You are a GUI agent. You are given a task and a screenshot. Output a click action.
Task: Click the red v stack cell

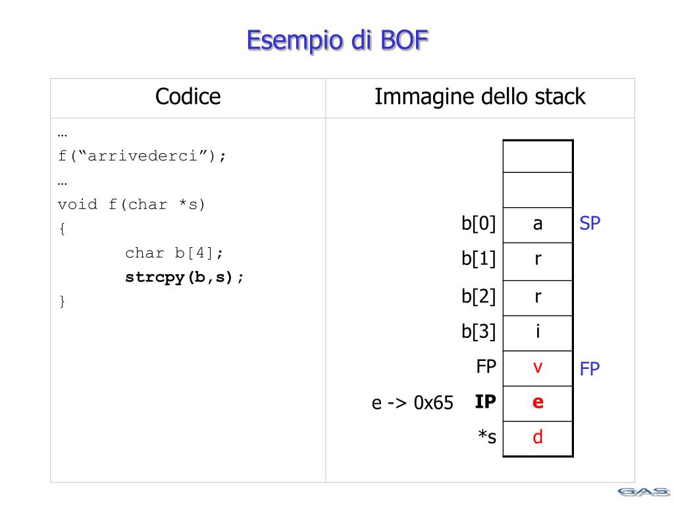tap(538, 368)
